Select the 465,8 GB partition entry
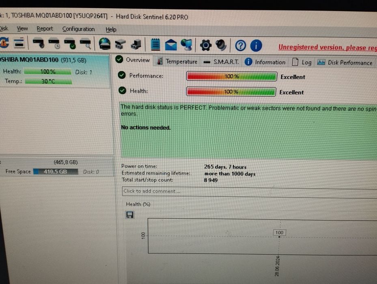The width and height of the screenshot is (377, 284). [56, 167]
